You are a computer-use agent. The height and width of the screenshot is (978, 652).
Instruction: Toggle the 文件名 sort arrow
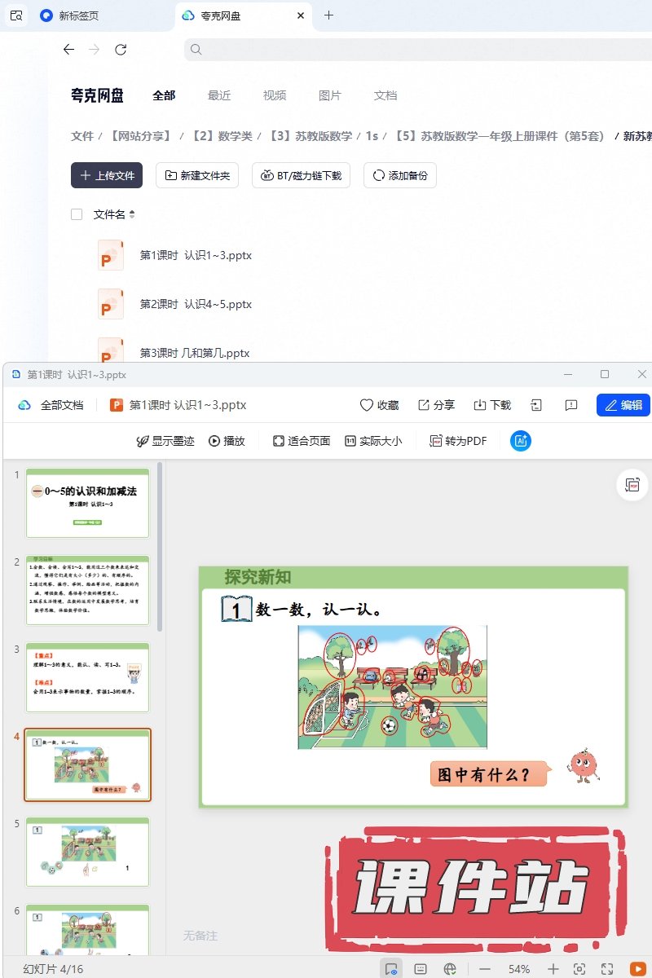(132, 214)
